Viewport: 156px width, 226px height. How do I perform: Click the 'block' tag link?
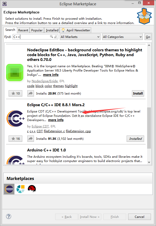pos(40,86)
